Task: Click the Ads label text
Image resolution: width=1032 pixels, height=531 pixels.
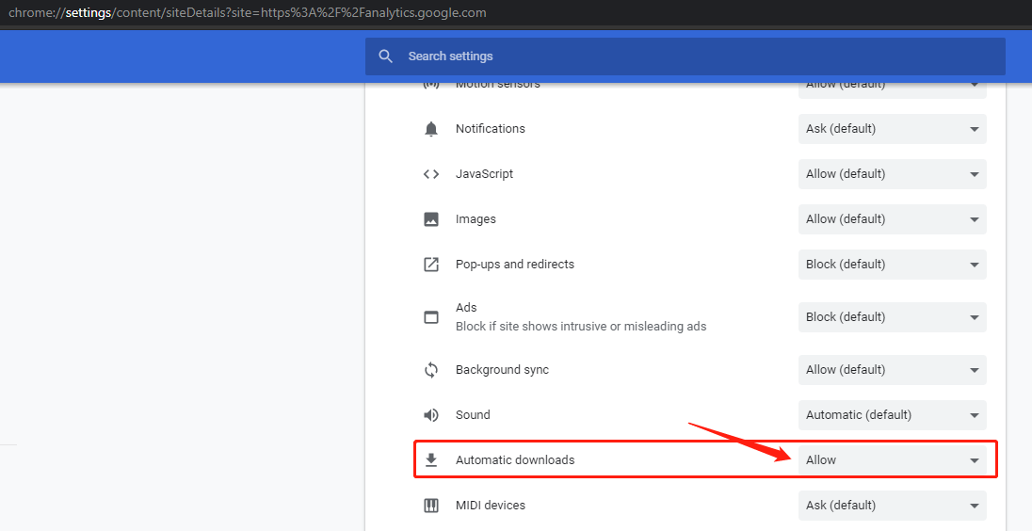Action: [466, 307]
